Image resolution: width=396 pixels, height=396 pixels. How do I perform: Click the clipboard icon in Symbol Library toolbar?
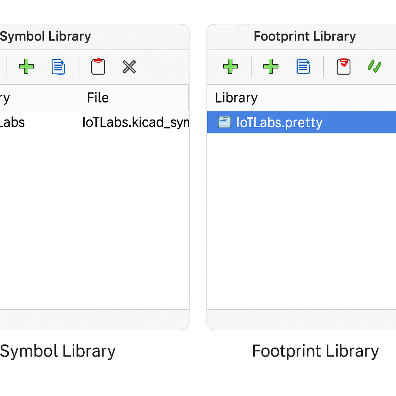98,67
